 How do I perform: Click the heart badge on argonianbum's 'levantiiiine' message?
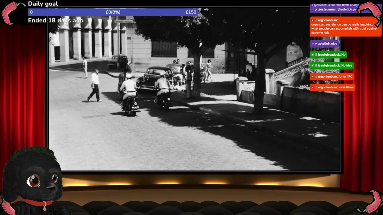tap(312, 87)
